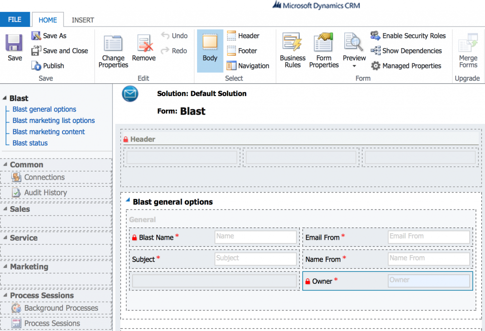Go to Blast marketing content link
The width and height of the screenshot is (485, 331).
click(49, 132)
